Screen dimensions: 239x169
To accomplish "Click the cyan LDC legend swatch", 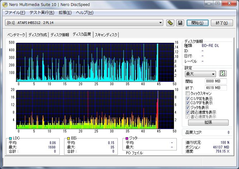I will [10, 138].
